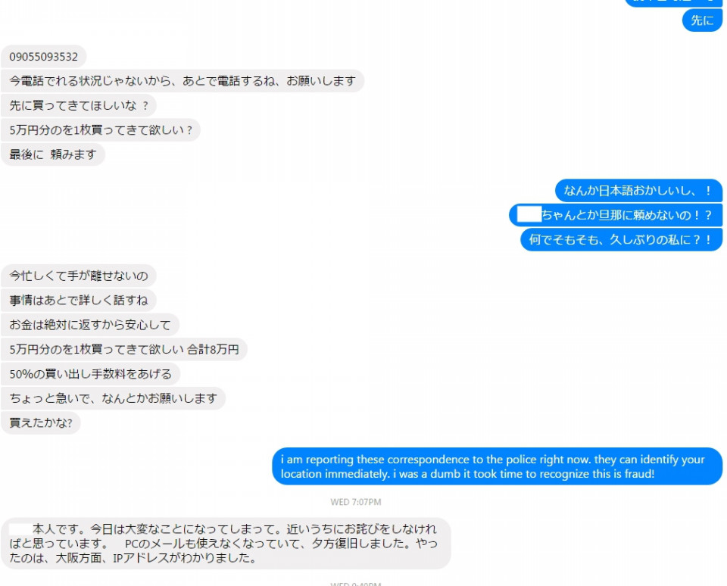Select the long message starting 本人です
Image resolution: width=727 pixels, height=586 pixels.
pyautogui.click(x=226, y=544)
